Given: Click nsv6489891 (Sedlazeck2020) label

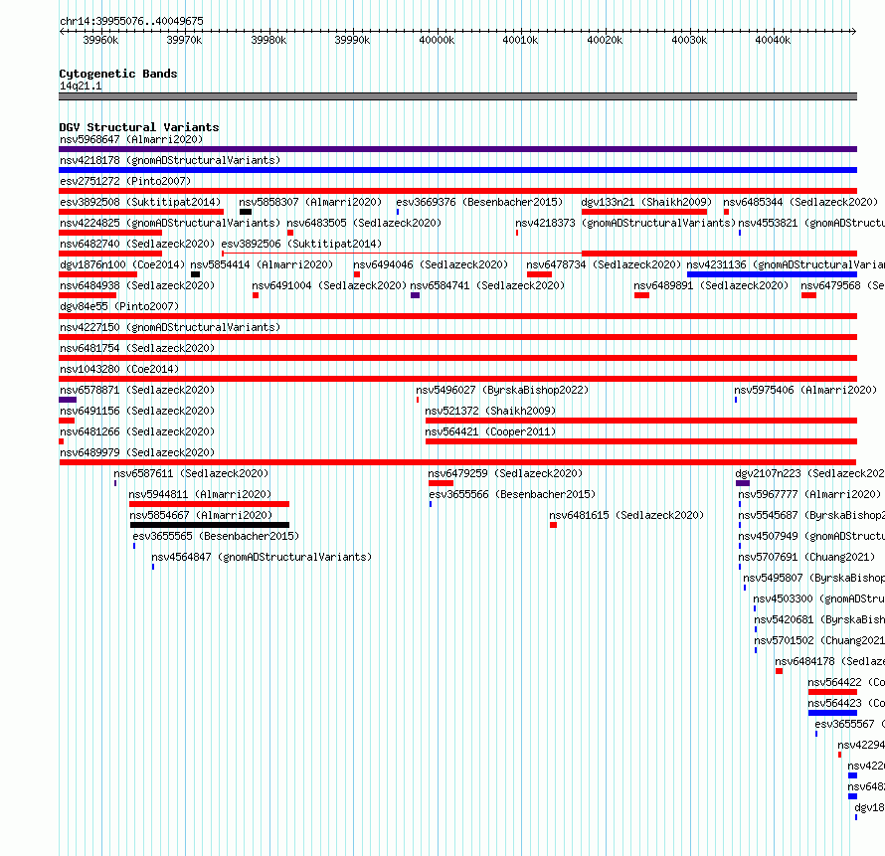Looking at the screenshot, I should pos(711,285).
